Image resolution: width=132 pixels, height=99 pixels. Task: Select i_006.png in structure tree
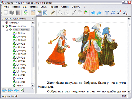pos(21,50)
